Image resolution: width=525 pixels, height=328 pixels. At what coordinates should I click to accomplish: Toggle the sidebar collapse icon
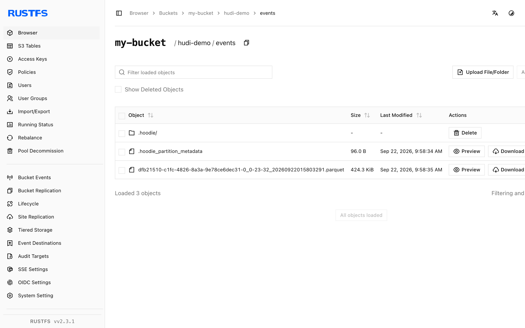click(x=119, y=13)
